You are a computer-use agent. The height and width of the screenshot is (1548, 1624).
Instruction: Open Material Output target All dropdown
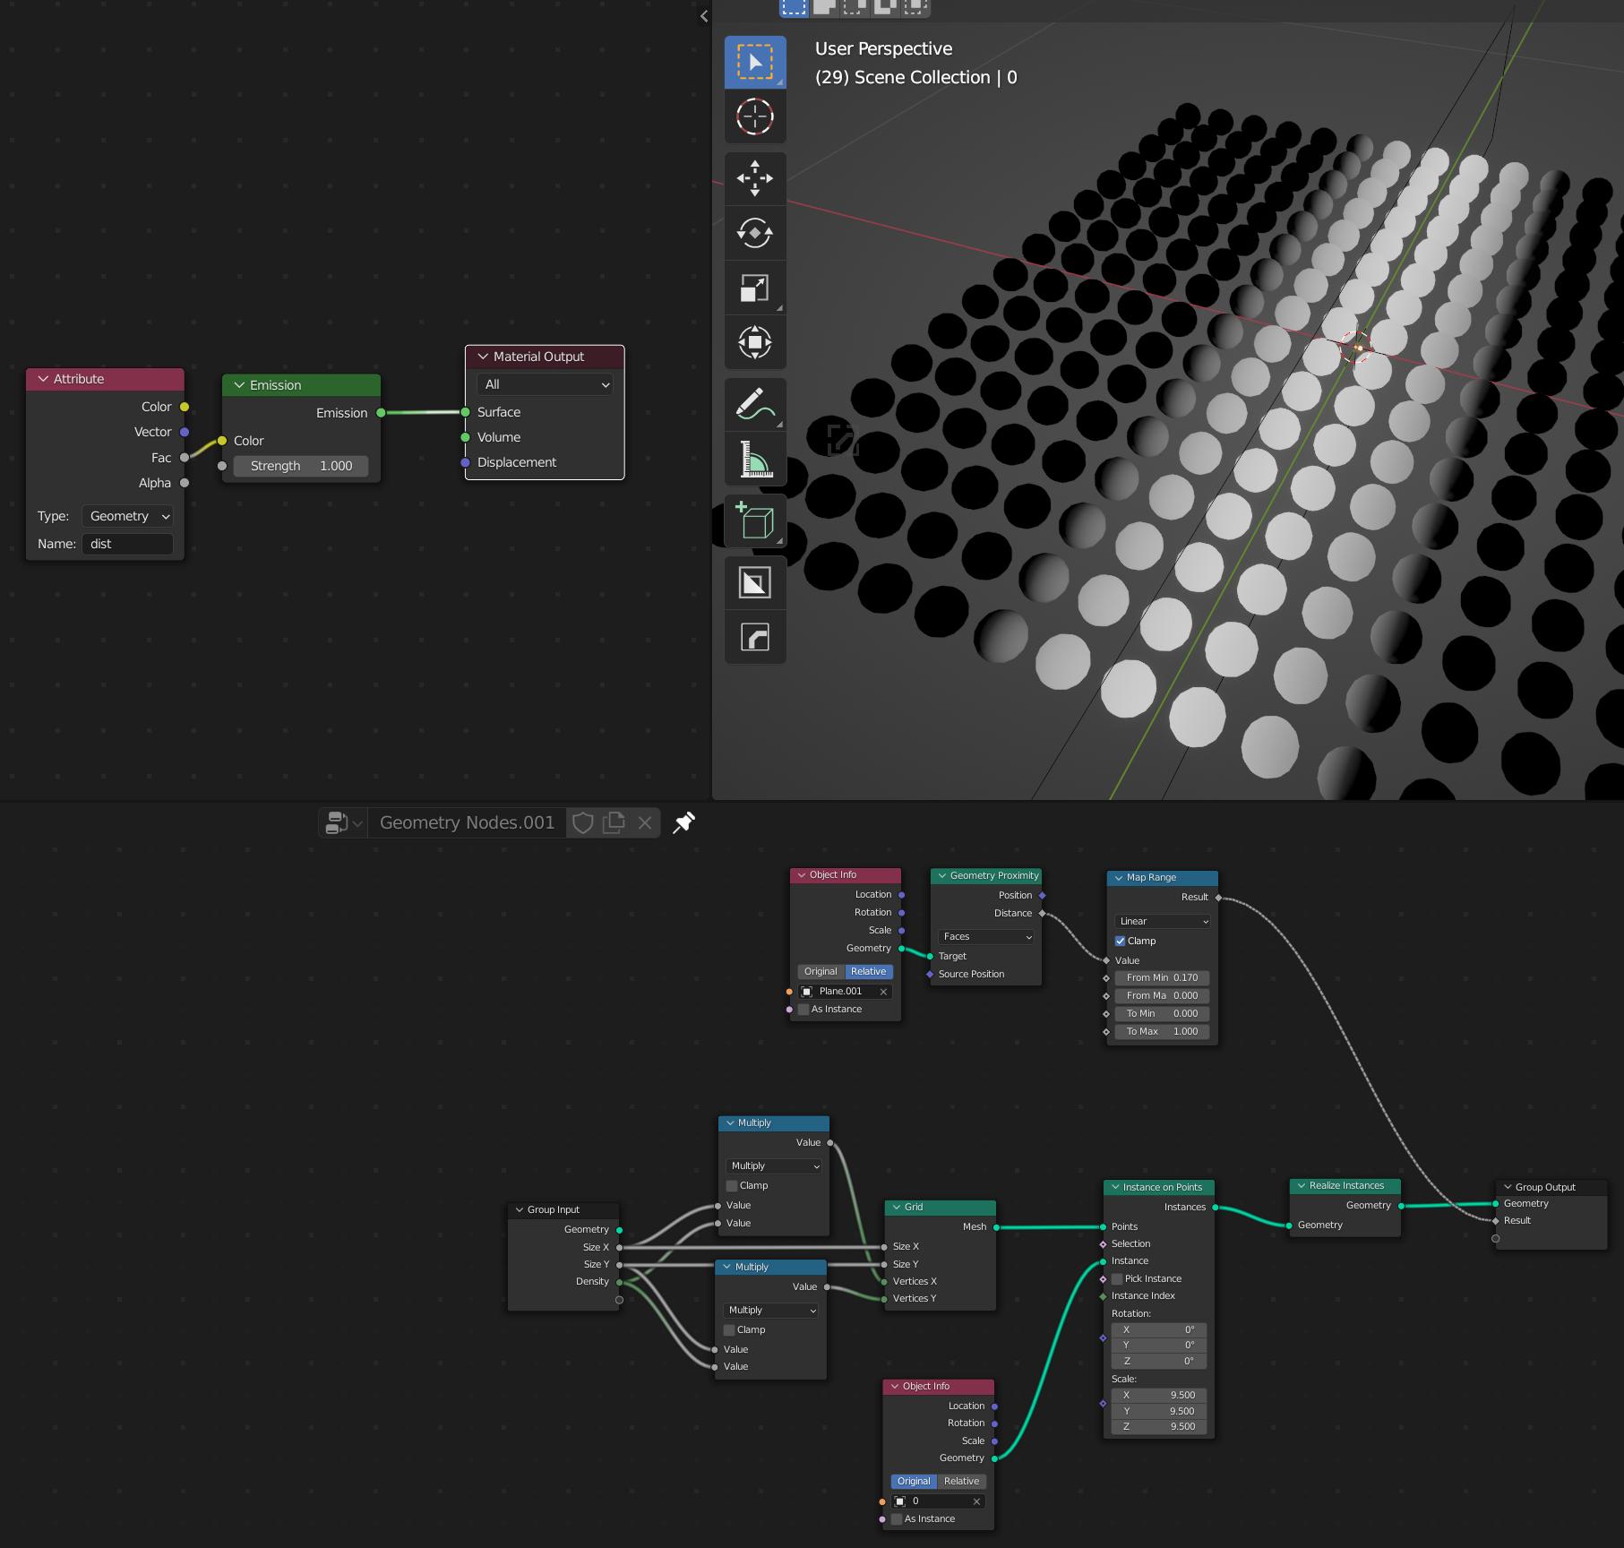coord(546,384)
